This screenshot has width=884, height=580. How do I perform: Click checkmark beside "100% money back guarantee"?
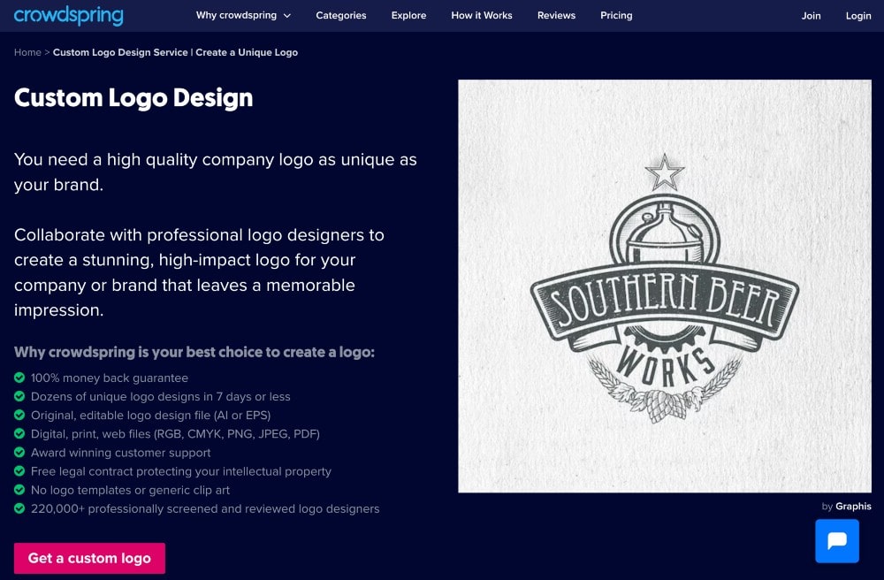pyautogui.click(x=19, y=378)
